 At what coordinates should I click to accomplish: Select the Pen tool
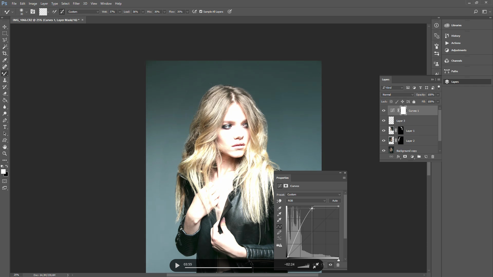[5, 120]
